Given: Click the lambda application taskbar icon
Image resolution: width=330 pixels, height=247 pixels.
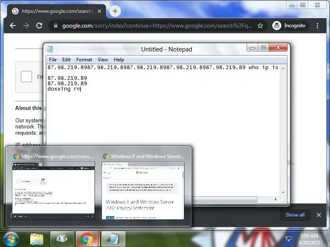Looking at the screenshot, I should tap(62, 238).
